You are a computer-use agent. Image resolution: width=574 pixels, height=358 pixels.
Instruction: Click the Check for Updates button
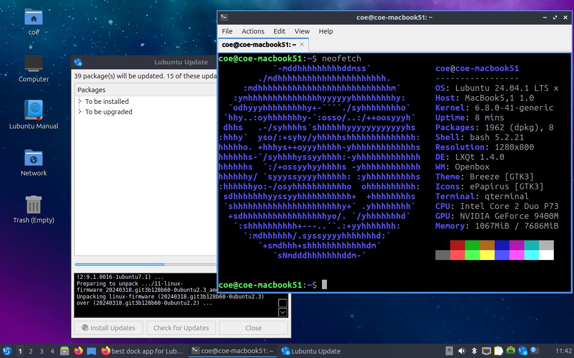(x=181, y=328)
